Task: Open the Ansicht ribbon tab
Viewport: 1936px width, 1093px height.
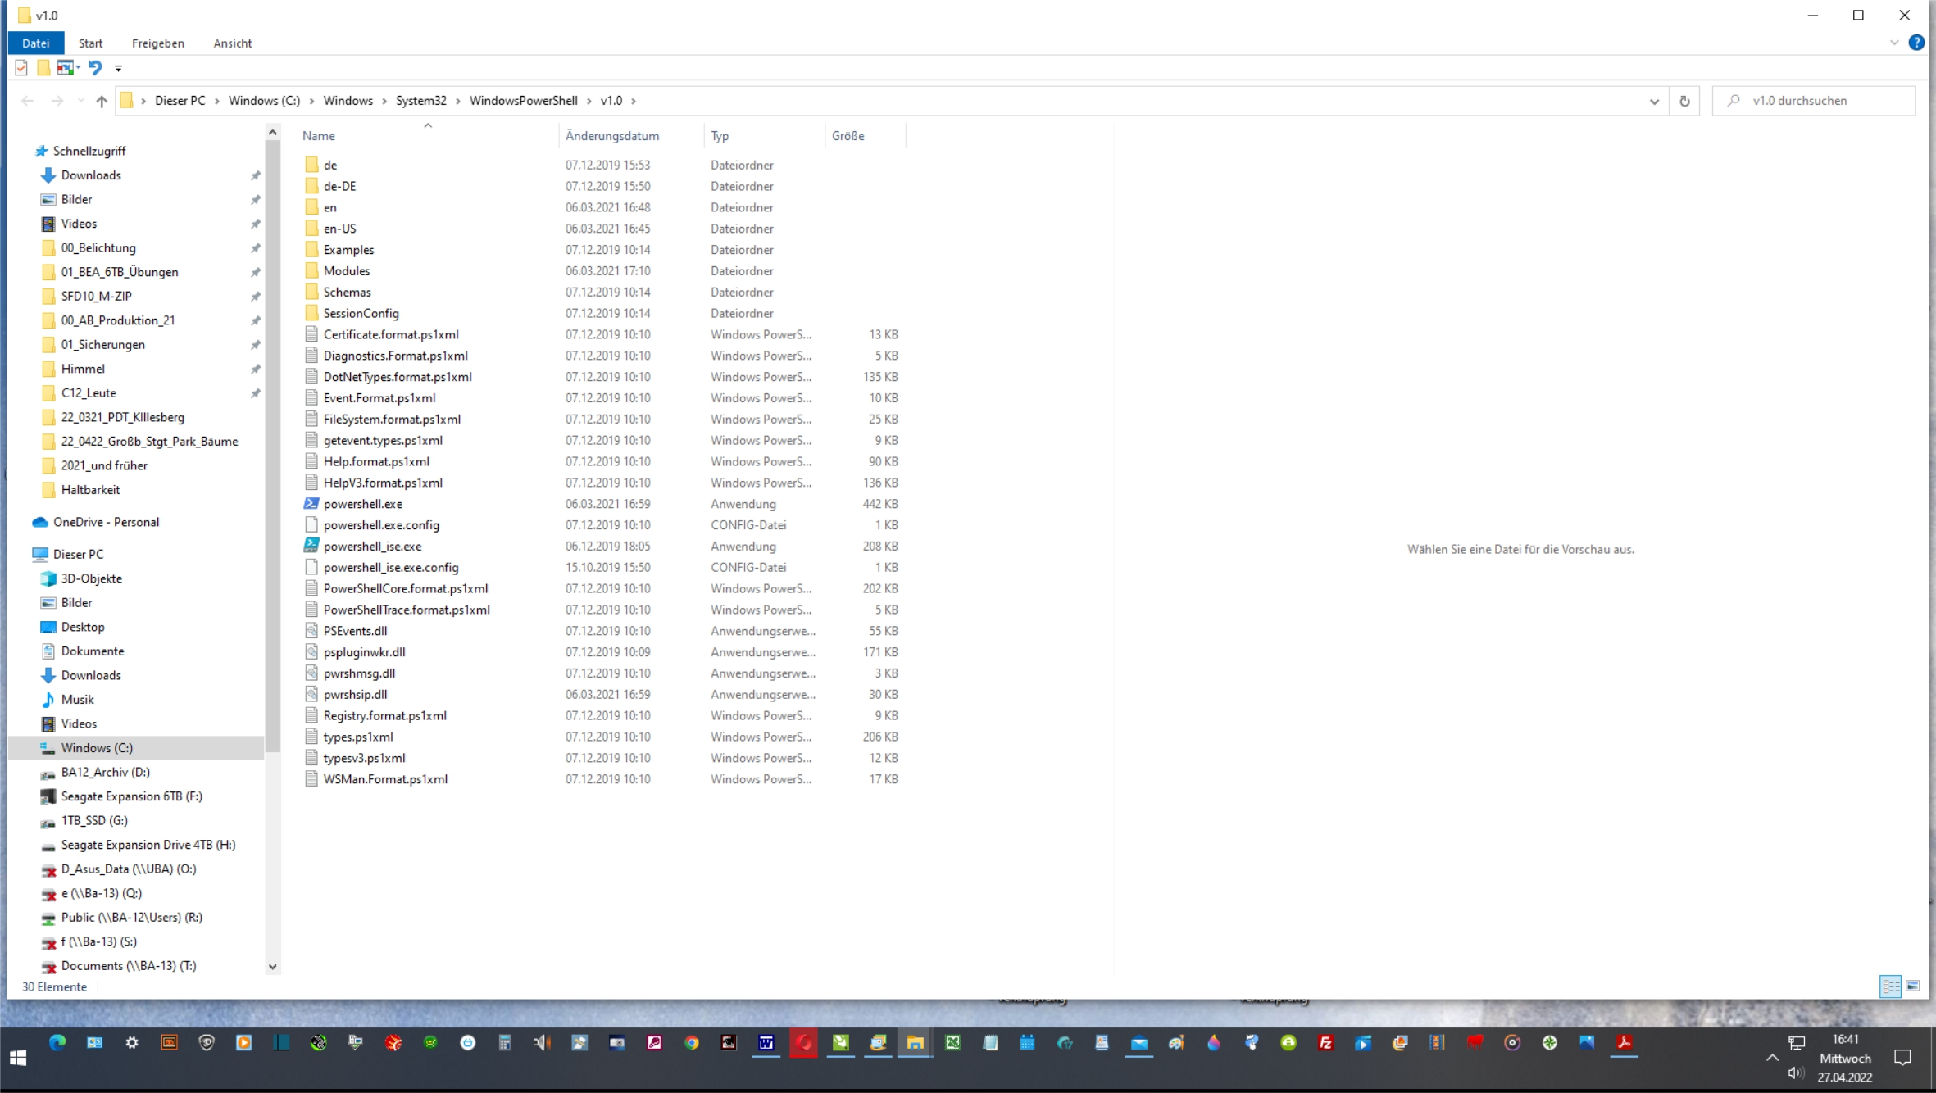Action: pos(232,43)
